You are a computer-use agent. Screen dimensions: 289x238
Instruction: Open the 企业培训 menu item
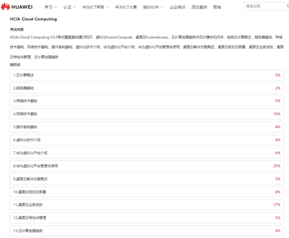(177, 7)
